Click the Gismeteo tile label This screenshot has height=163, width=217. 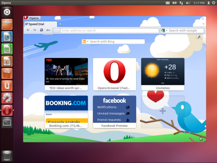(x=163, y=88)
